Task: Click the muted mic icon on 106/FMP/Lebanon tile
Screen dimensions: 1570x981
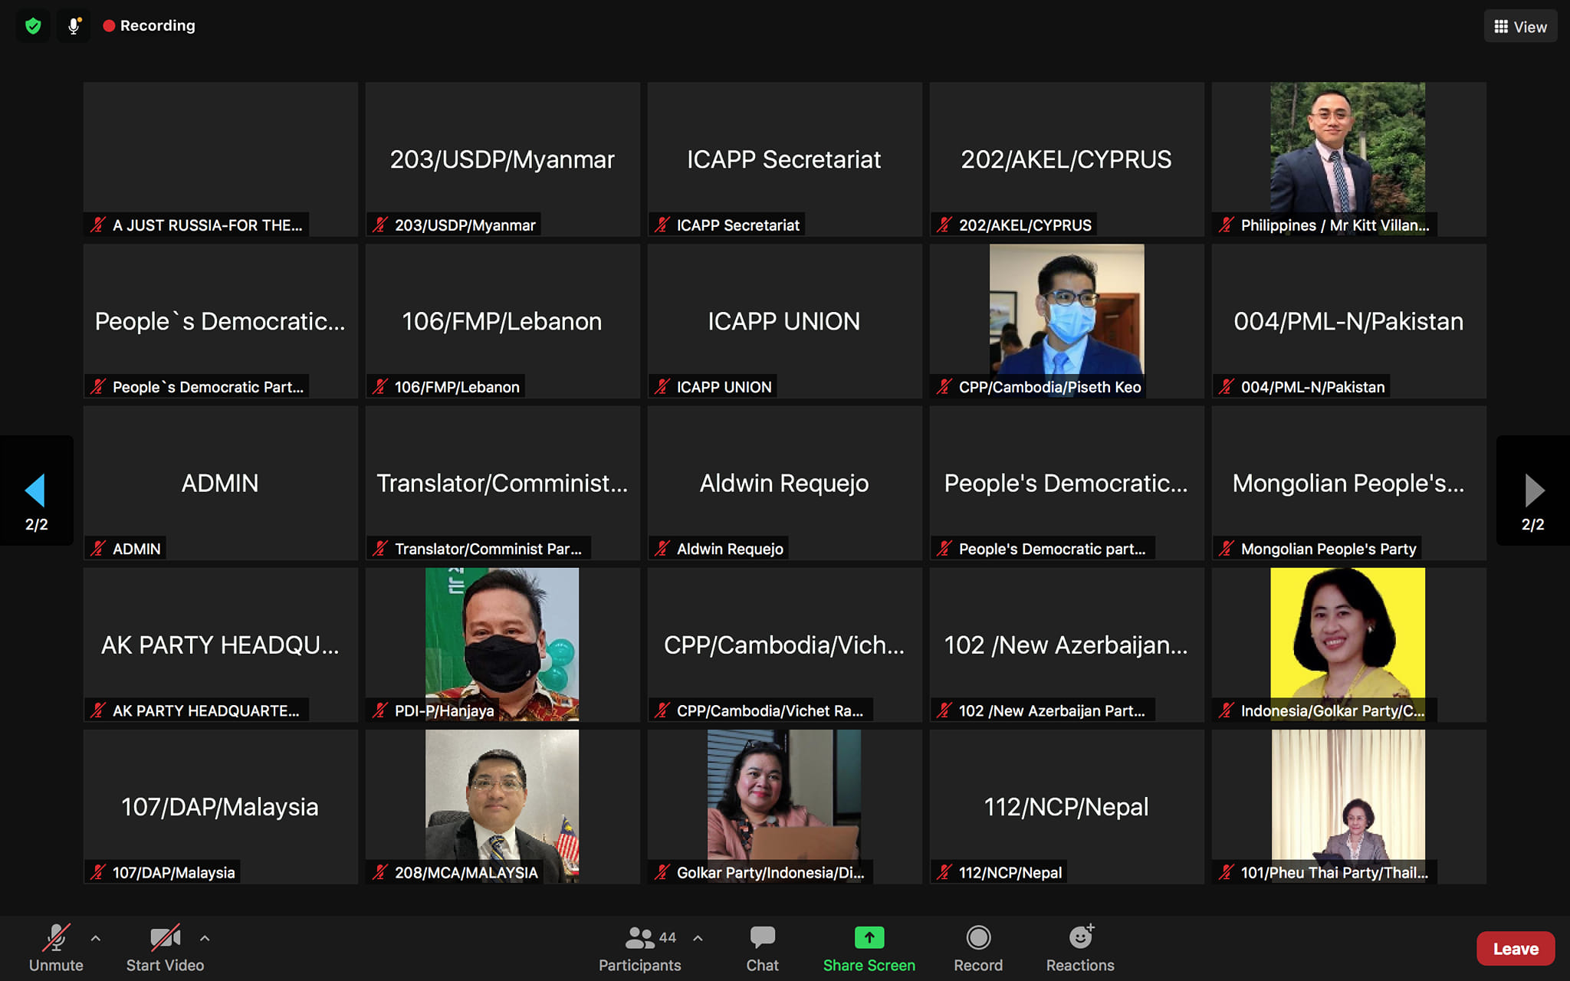Action: click(x=380, y=386)
